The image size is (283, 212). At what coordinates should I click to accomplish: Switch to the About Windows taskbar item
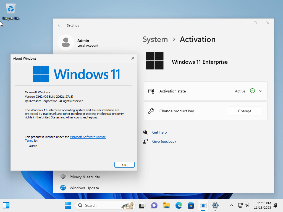point(203,205)
